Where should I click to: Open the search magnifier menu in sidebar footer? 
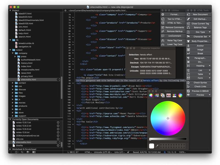[x=22, y=152]
